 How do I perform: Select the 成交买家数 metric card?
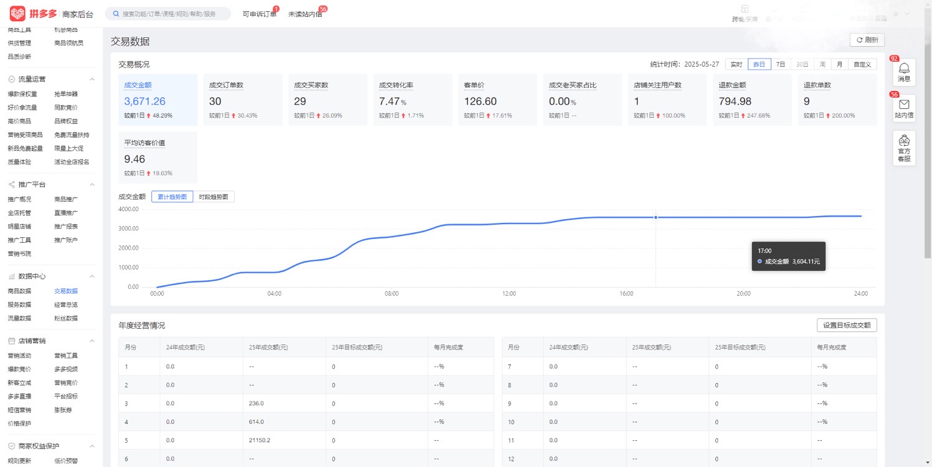click(x=328, y=100)
